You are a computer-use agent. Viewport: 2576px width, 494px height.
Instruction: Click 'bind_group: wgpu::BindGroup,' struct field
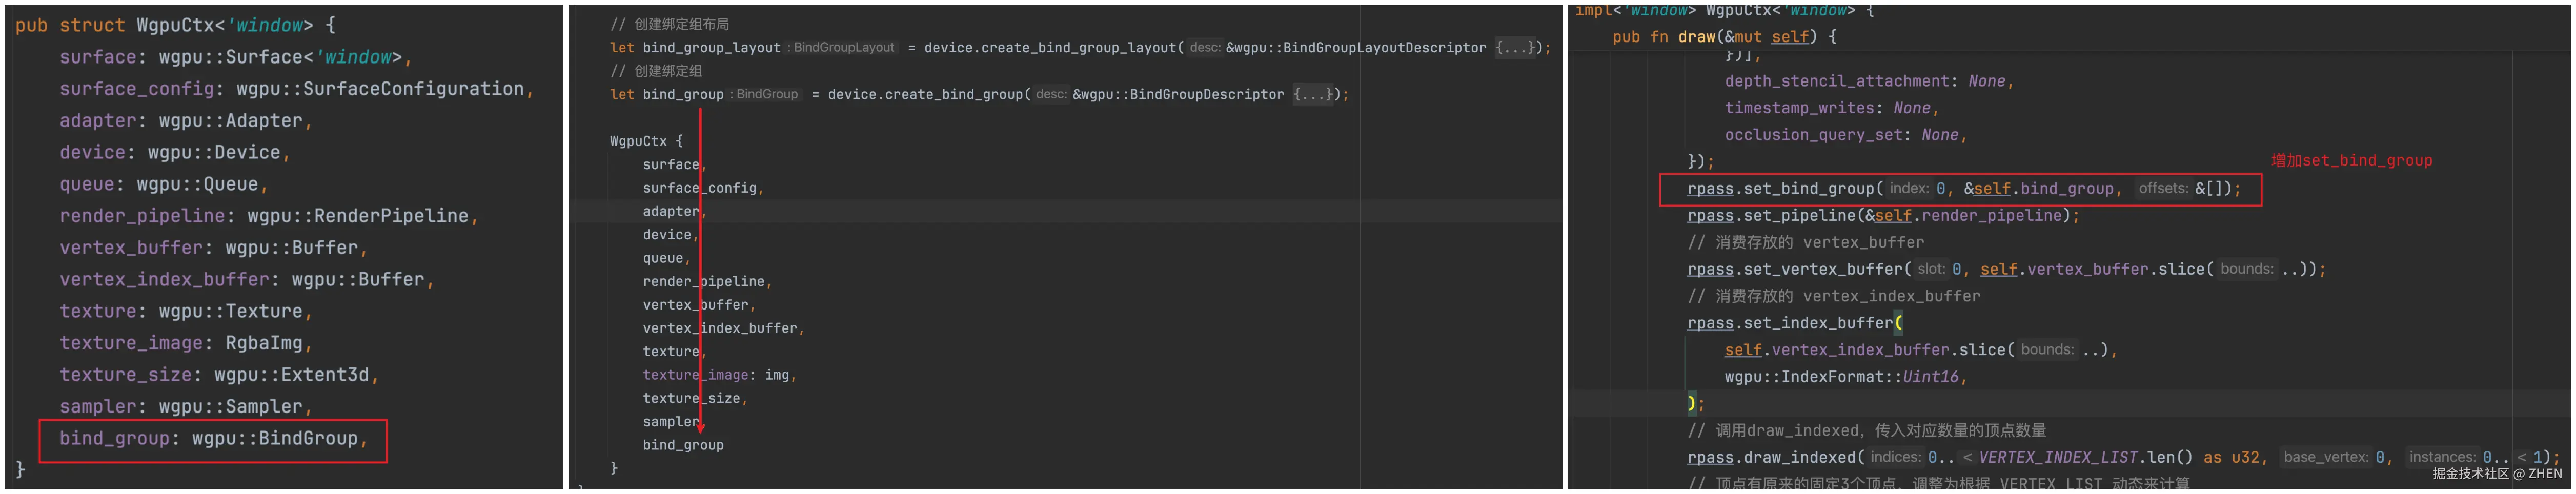click(213, 439)
